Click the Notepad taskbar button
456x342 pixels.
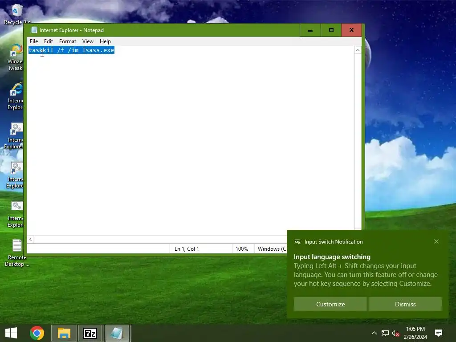click(x=118, y=333)
